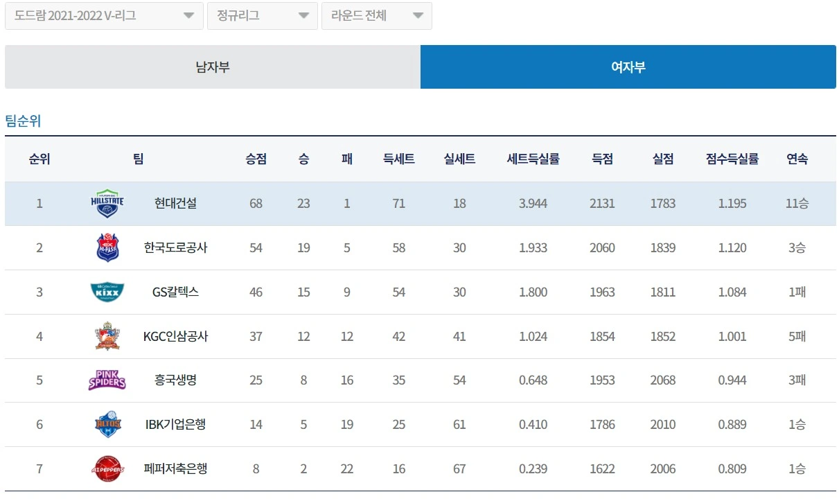The height and width of the screenshot is (501, 839).
Task: Click the 득점 column header
Action: (x=603, y=159)
